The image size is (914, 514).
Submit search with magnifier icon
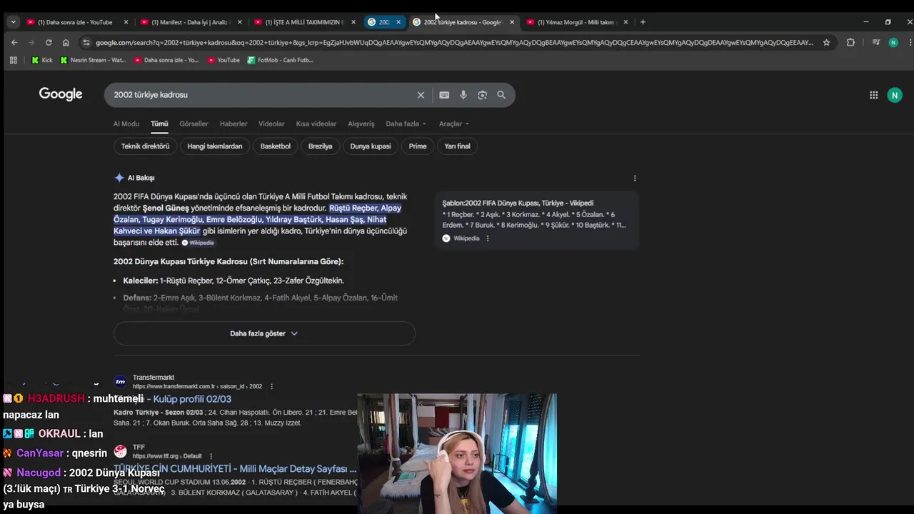coord(501,95)
